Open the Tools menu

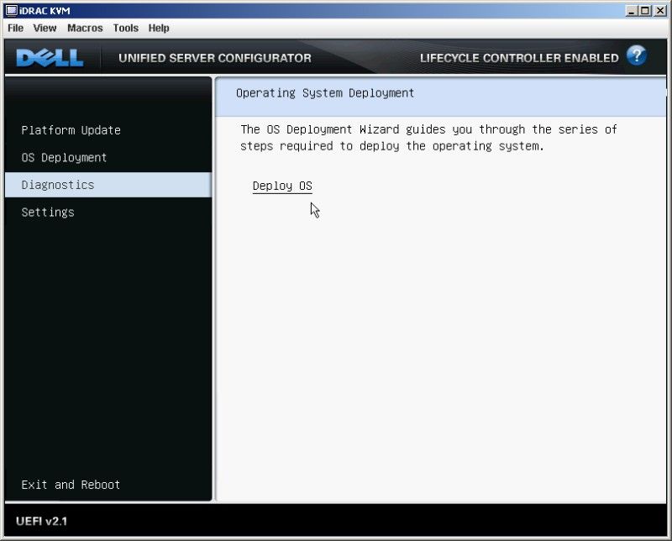pos(125,29)
